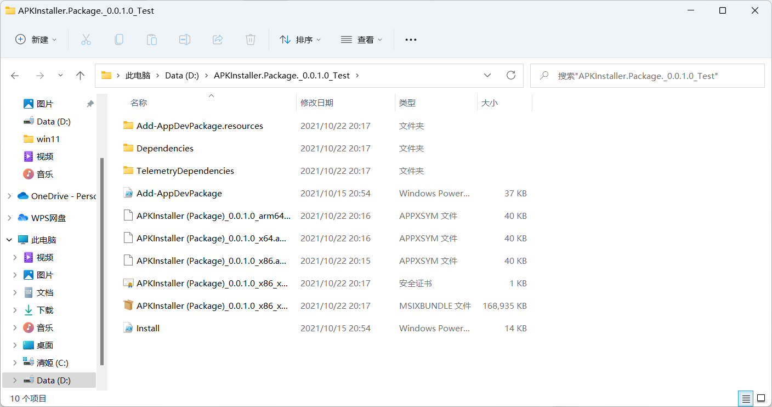772x407 pixels.
Task: Go up one folder level
Action: (x=81, y=76)
